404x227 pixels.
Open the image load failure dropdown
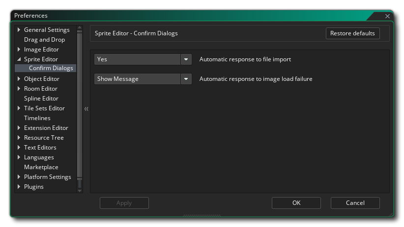click(186, 79)
